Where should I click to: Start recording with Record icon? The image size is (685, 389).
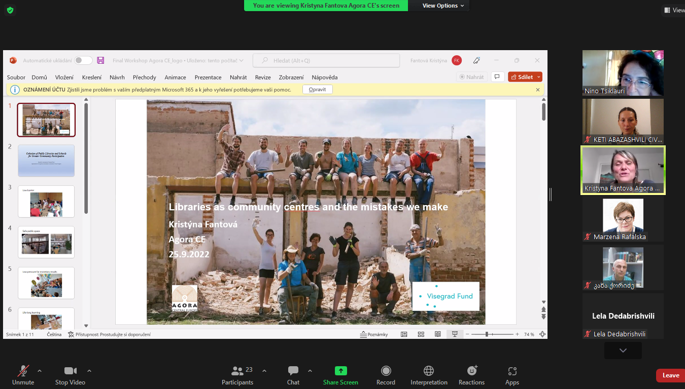[x=386, y=371]
